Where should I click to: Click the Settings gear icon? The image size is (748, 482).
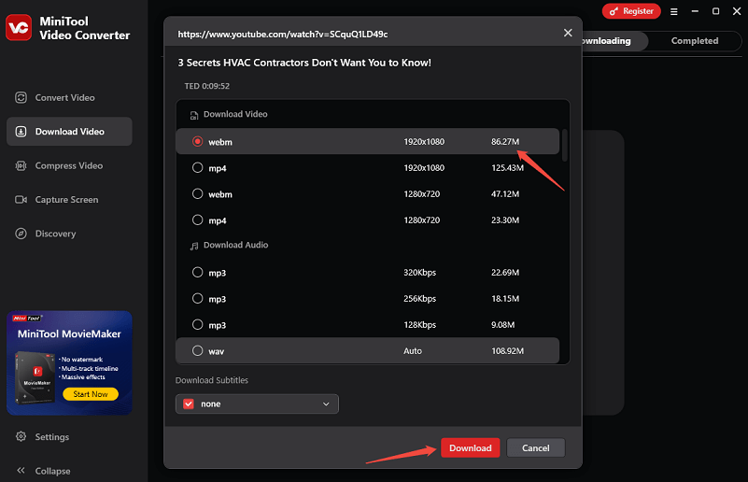(21, 436)
